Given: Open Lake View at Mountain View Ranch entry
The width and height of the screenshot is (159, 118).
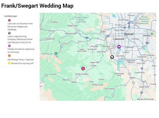Looking at the screenshot, I should point(20,27).
